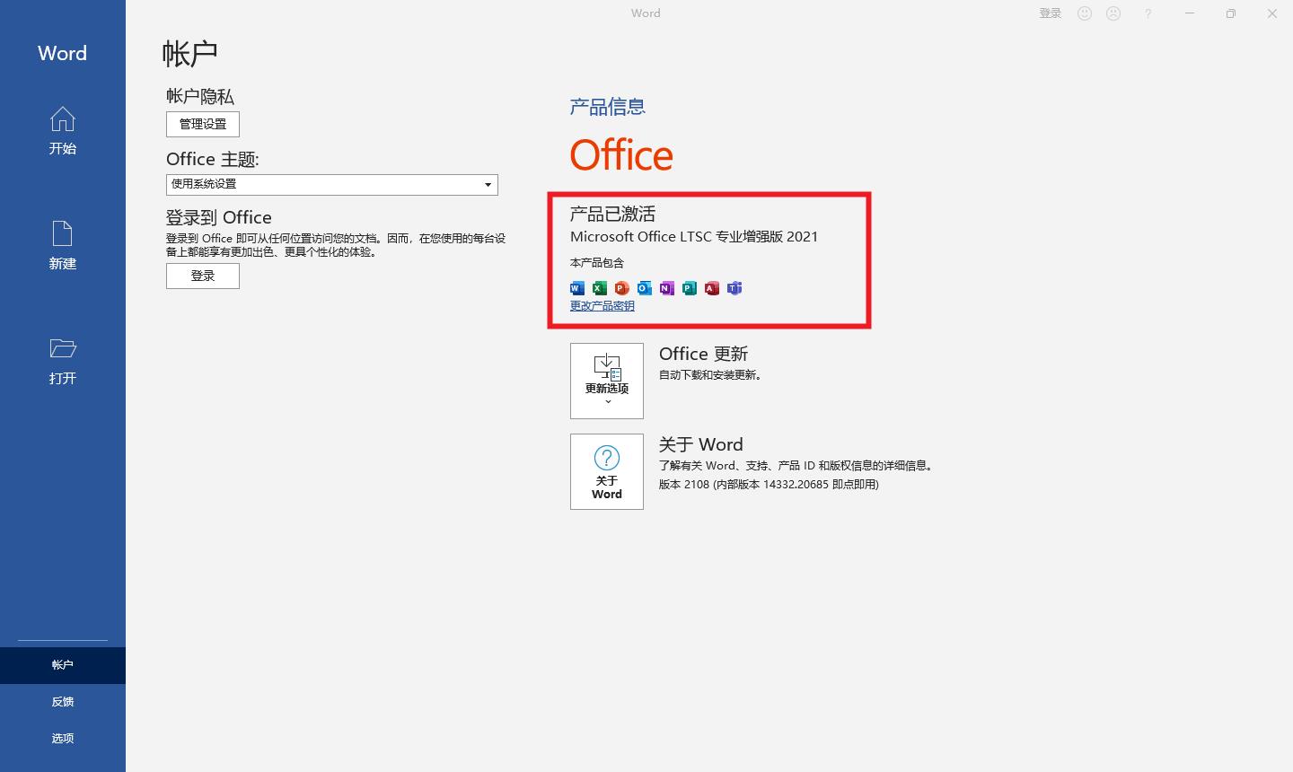Click the PowerPoint icon in included products
1293x772 pixels.
[x=621, y=287]
